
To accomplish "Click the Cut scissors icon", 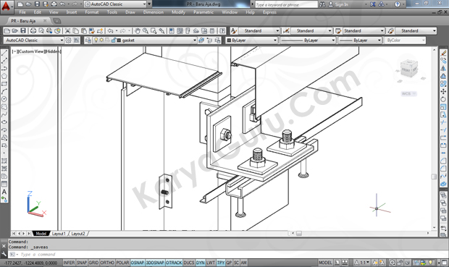I will [67, 31].
